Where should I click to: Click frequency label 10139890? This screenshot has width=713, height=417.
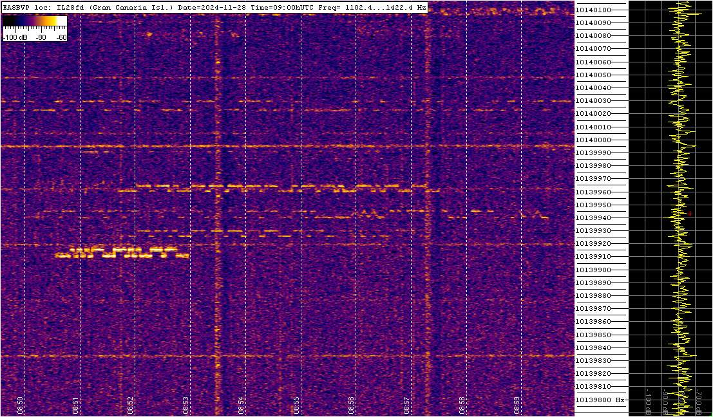(x=593, y=283)
